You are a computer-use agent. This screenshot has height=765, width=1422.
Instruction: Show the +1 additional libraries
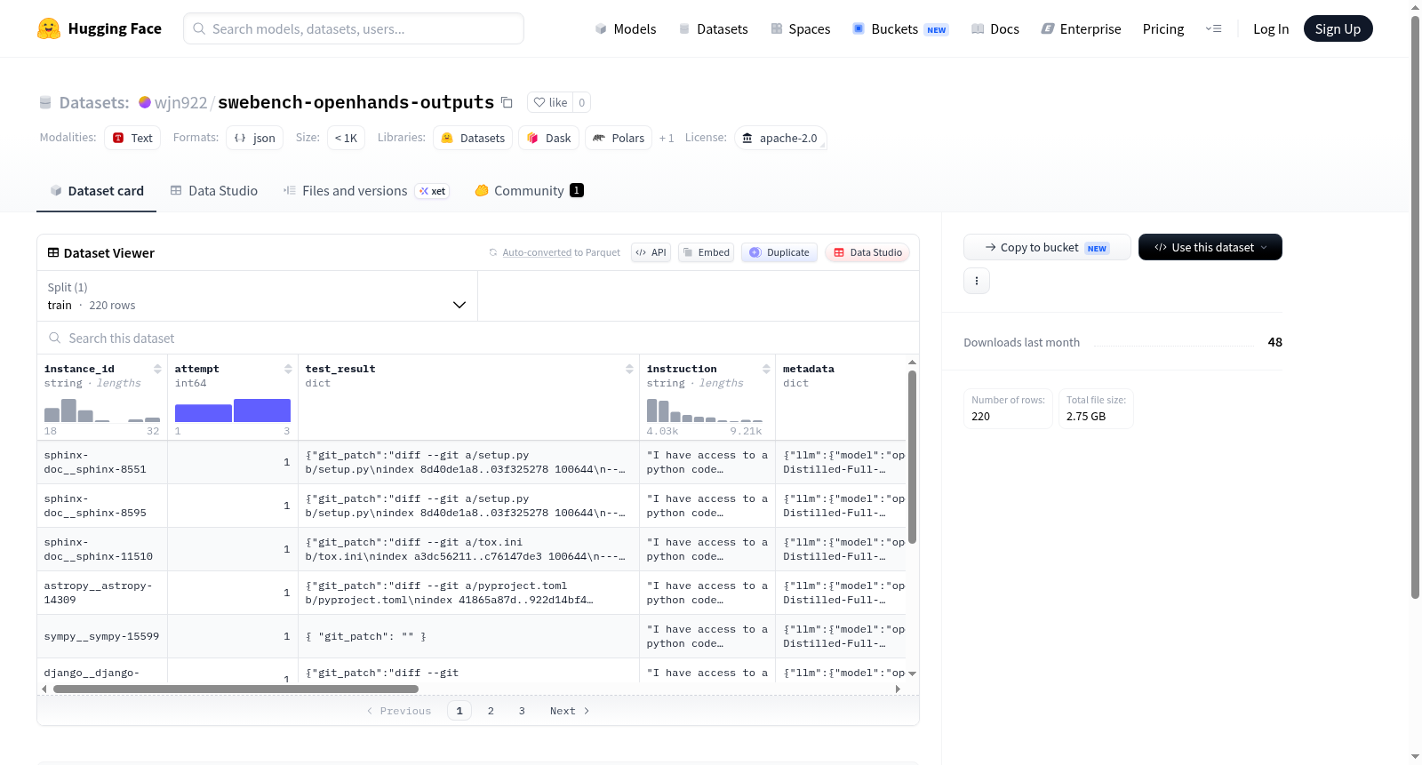[x=667, y=138]
